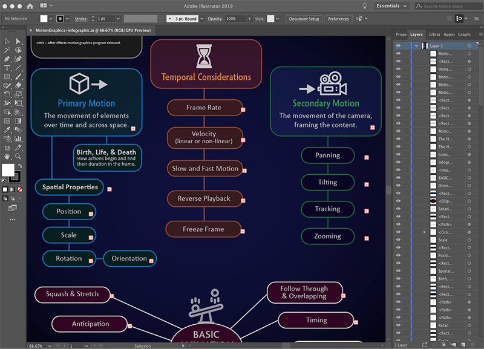
Task: Click the Home icon in title bar
Action: click(x=30, y=6)
